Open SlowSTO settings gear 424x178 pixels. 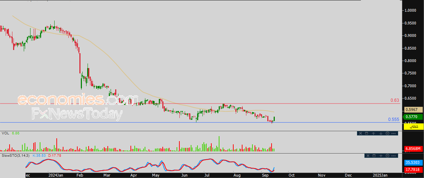[387, 156]
